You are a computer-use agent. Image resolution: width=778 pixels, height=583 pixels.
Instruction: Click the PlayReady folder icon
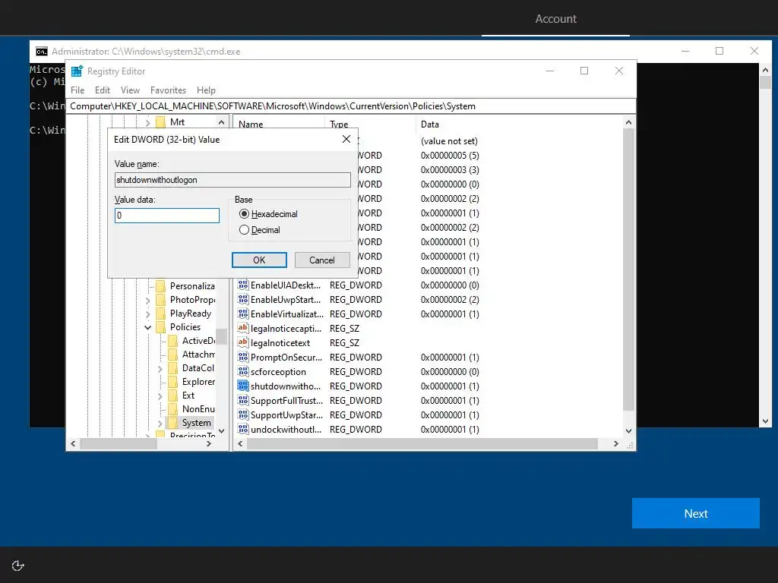pos(160,314)
